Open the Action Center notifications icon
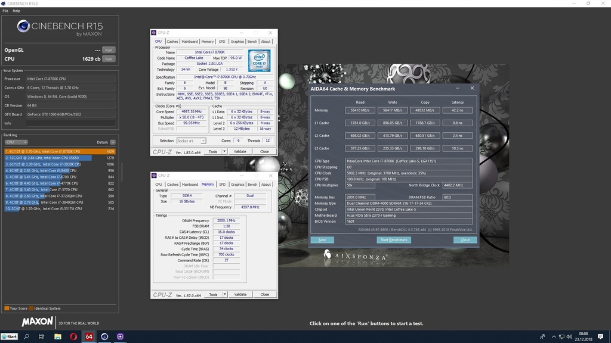Image resolution: width=611 pixels, height=343 pixels. [x=600, y=336]
